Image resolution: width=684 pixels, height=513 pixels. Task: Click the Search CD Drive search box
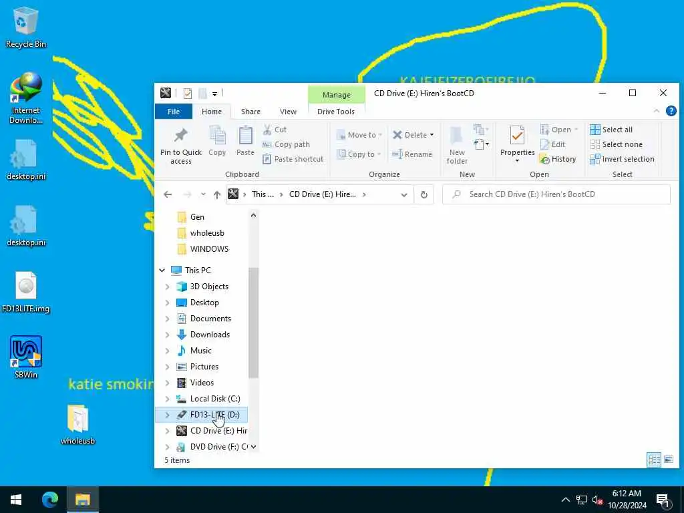(x=556, y=194)
